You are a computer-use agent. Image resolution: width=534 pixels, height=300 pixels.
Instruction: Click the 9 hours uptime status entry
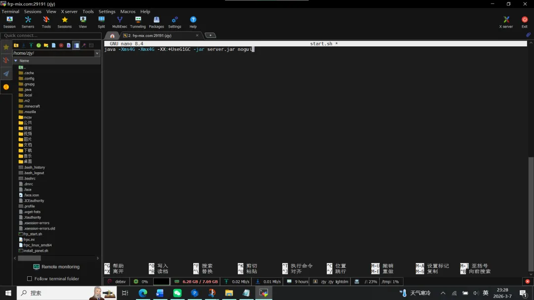[297, 282]
